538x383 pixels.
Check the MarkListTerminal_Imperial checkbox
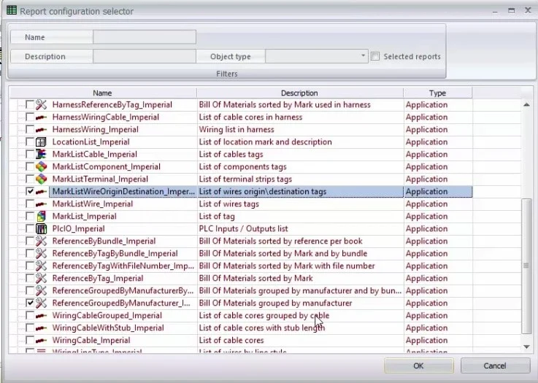[30, 179]
